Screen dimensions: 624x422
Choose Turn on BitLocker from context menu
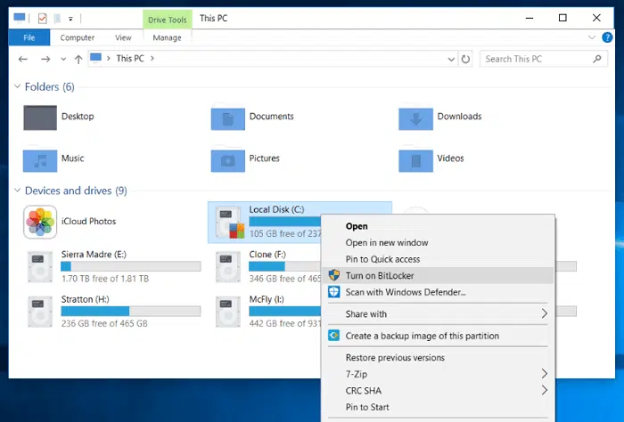pos(379,276)
